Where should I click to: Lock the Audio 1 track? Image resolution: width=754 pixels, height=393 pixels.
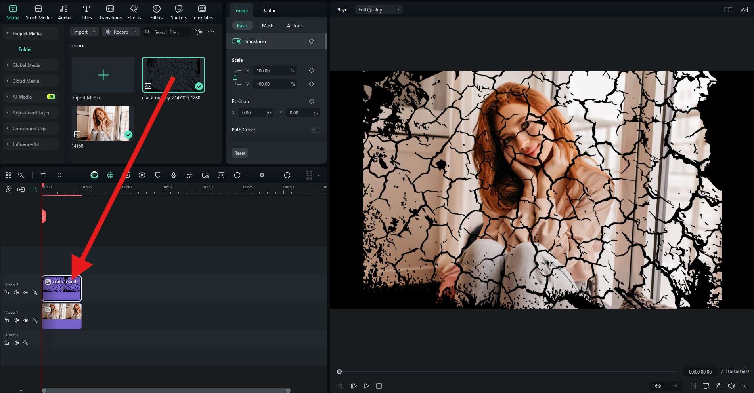point(7,343)
